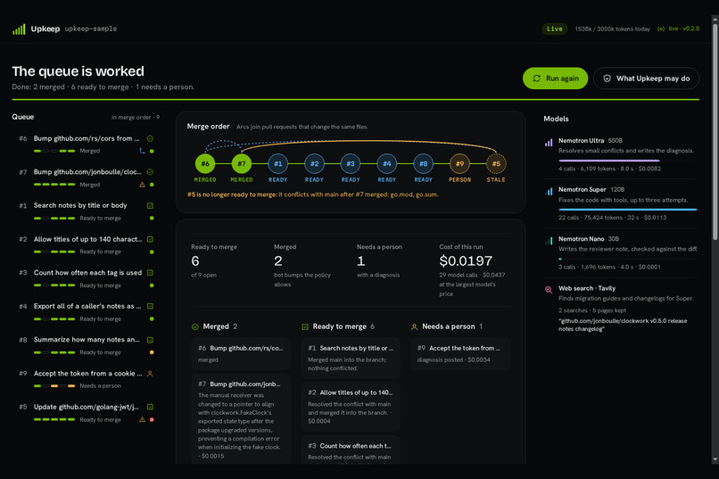This screenshot has height=479, width=719.
Task: Click the Live status badge
Action: click(554, 29)
